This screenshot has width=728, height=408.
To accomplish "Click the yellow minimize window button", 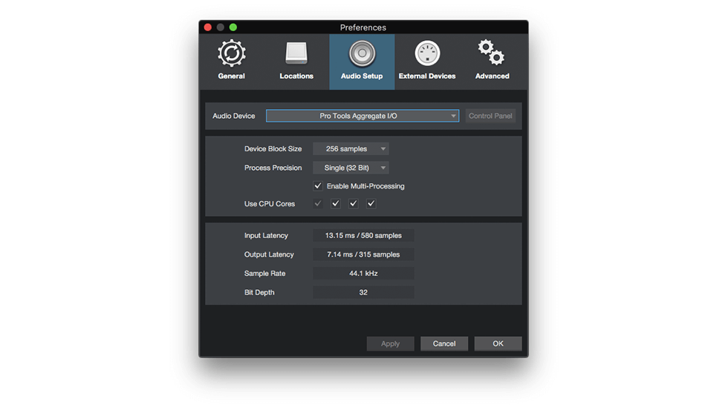I will [221, 27].
